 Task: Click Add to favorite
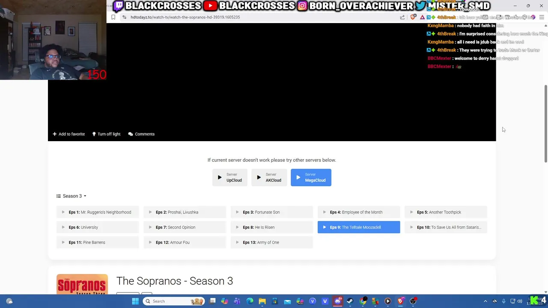point(68,134)
